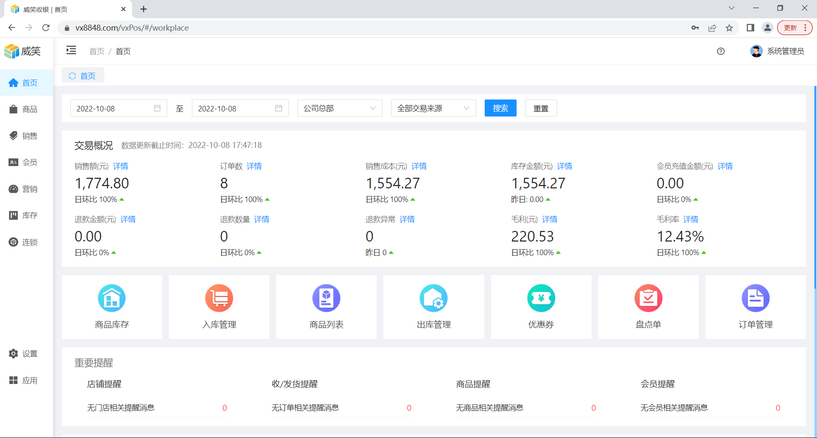Click the page's vertical scrollbar
The height and width of the screenshot is (438, 817).
tap(815, 187)
